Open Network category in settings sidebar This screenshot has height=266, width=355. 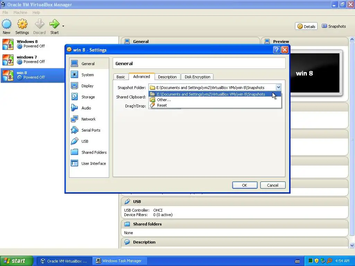89,119
